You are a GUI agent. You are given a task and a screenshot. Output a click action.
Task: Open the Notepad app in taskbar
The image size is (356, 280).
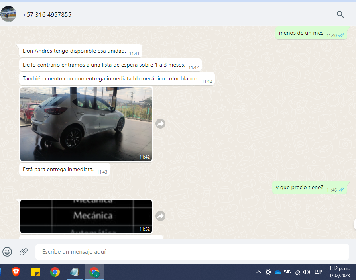click(x=75, y=272)
